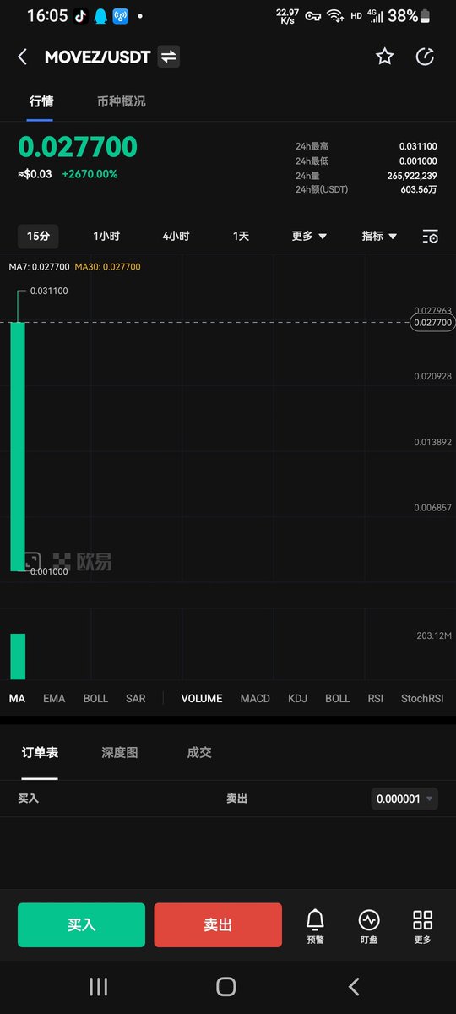The height and width of the screenshot is (1014, 456).
Task: Toggle the VOLUME sub-indicator
Action: click(x=202, y=699)
